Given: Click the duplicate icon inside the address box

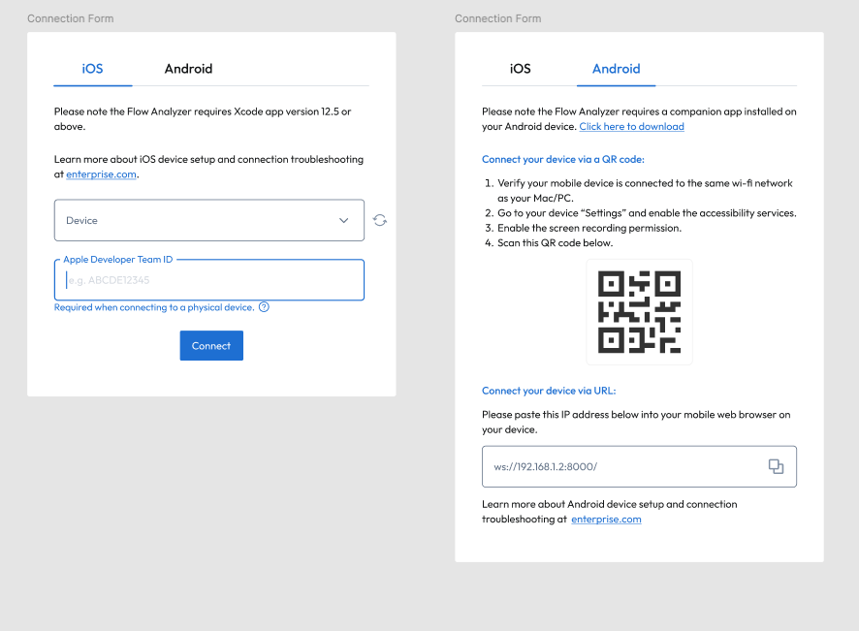Looking at the screenshot, I should [x=776, y=466].
